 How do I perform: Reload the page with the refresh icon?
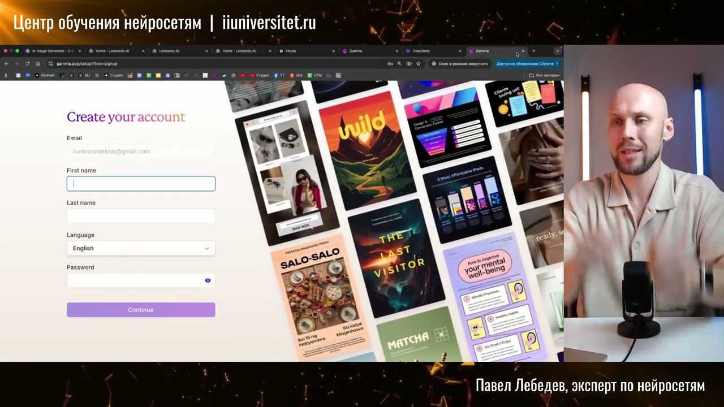click(x=27, y=63)
